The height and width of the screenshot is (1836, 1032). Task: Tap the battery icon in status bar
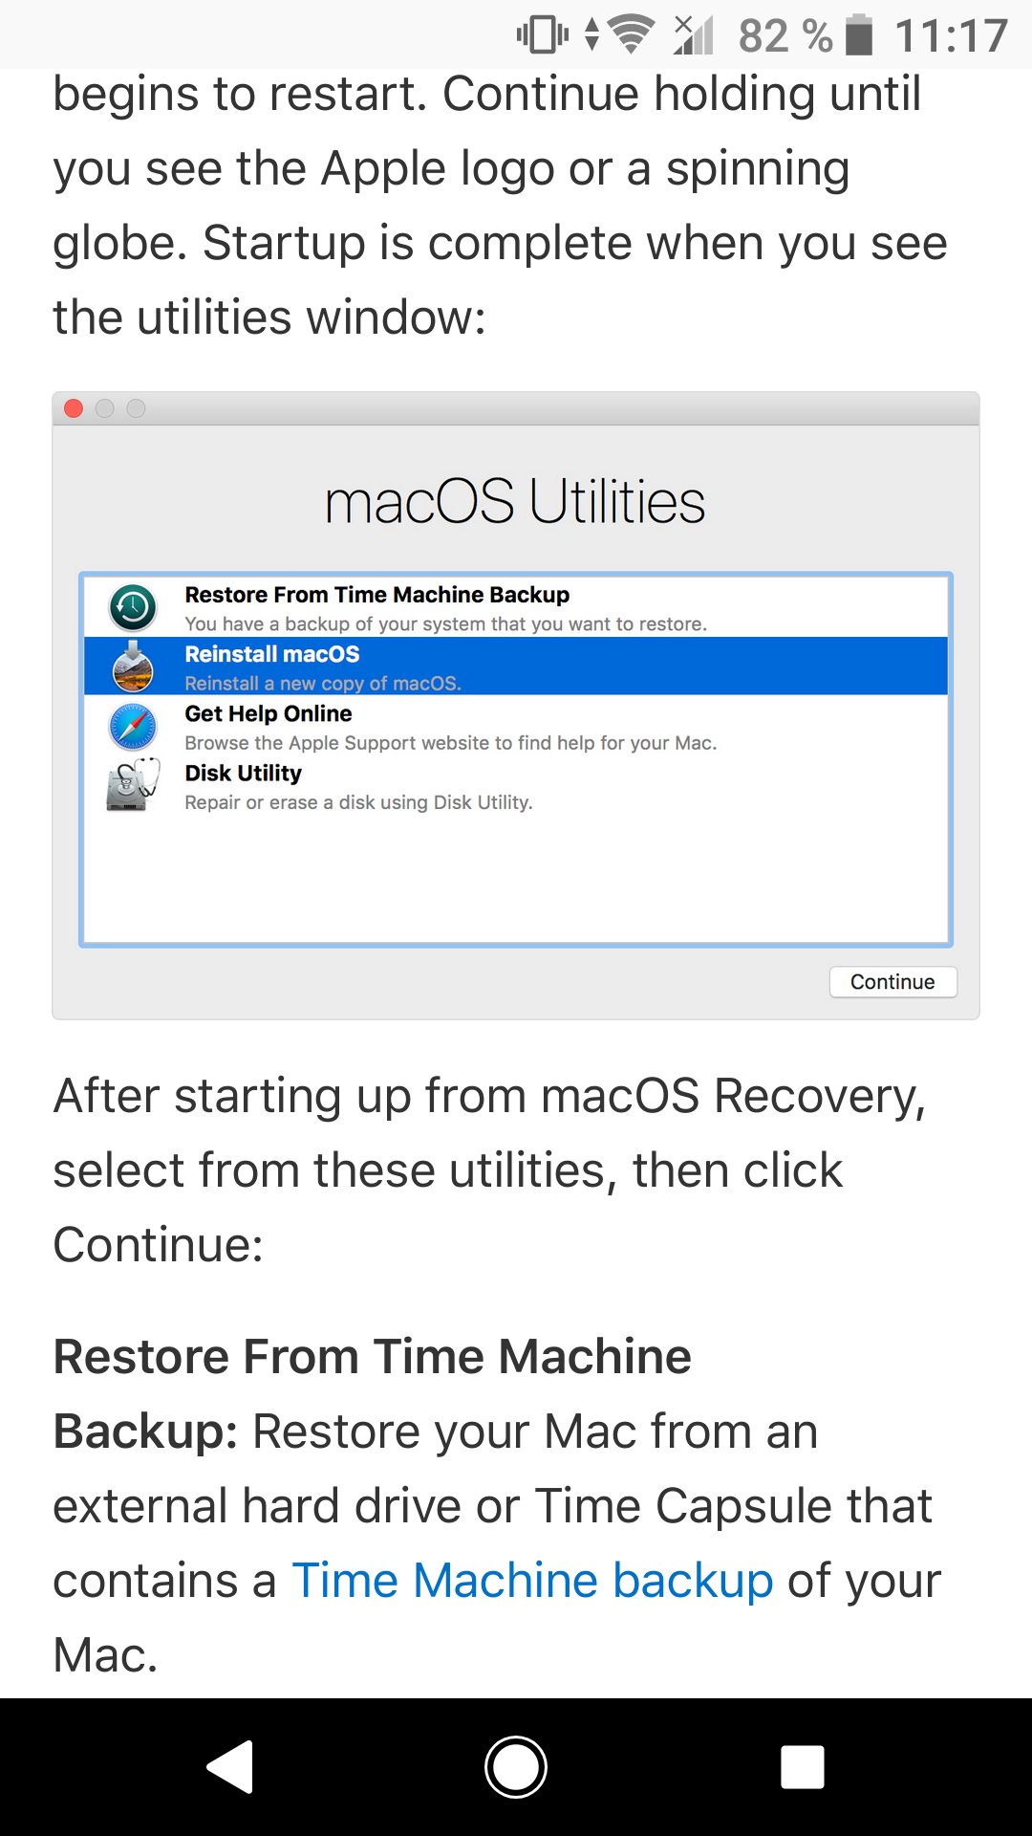tap(859, 35)
